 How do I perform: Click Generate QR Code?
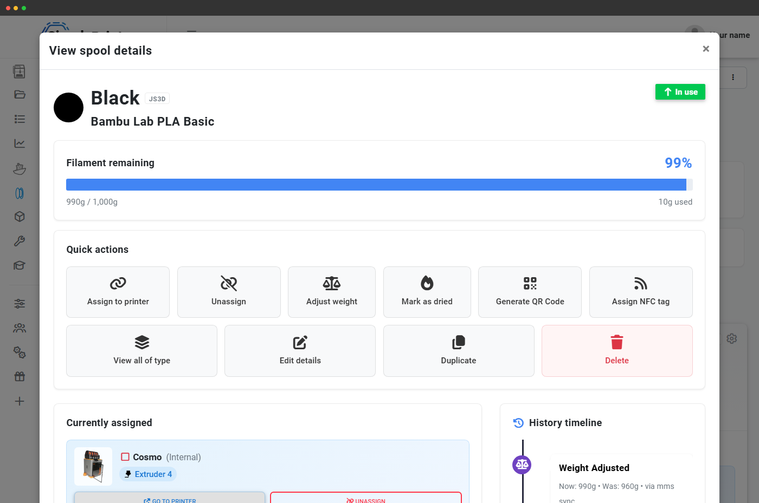(530, 292)
